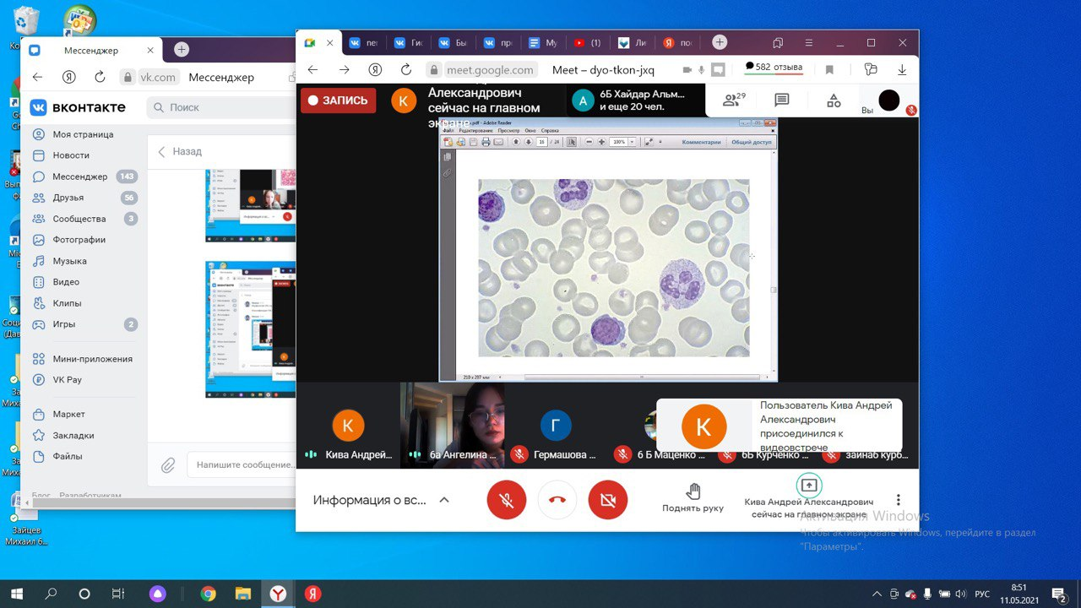The width and height of the screenshot is (1081, 608).
Task: Open File Explorer from the taskbar
Action: (x=242, y=594)
